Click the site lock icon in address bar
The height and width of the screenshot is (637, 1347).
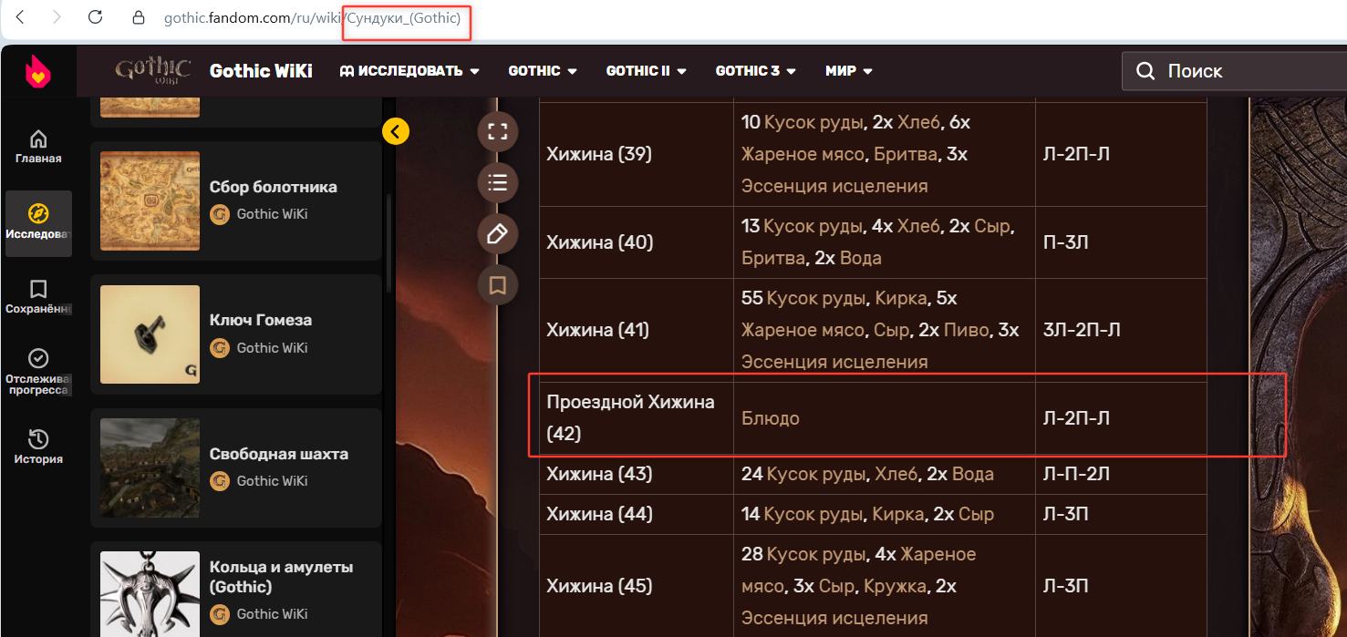click(139, 17)
